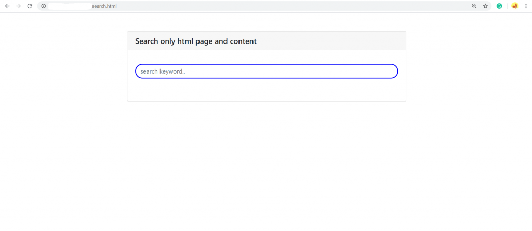
Task: Open the green Grammarly extension icon
Action: (x=499, y=6)
